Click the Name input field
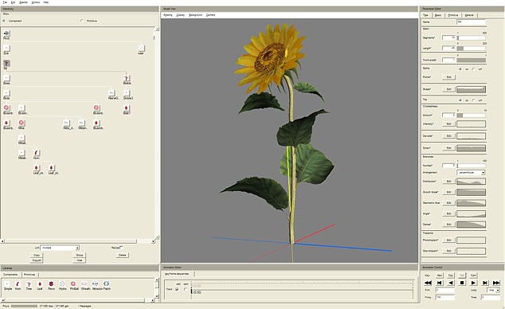Image resolution: width=505 pixels, height=309 pixels. point(472,22)
